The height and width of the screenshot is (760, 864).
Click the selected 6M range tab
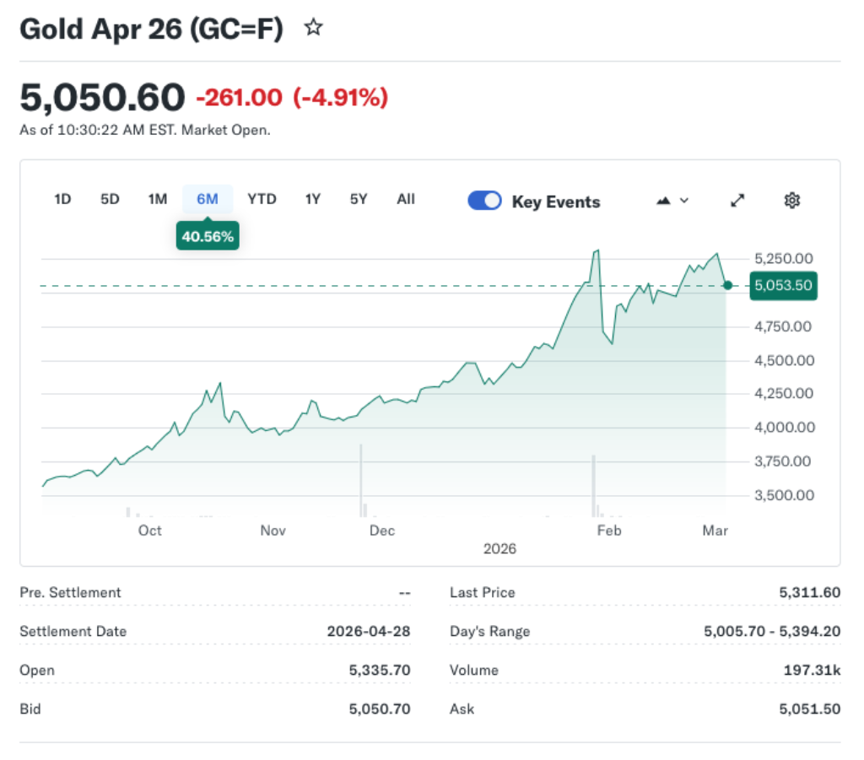click(x=208, y=199)
